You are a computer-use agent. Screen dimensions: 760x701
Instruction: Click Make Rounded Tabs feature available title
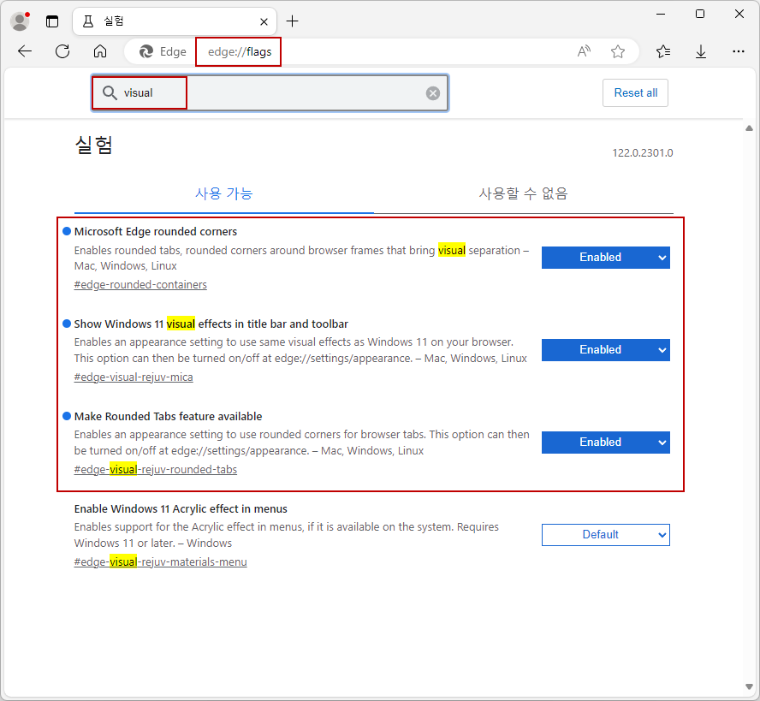tap(169, 417)
